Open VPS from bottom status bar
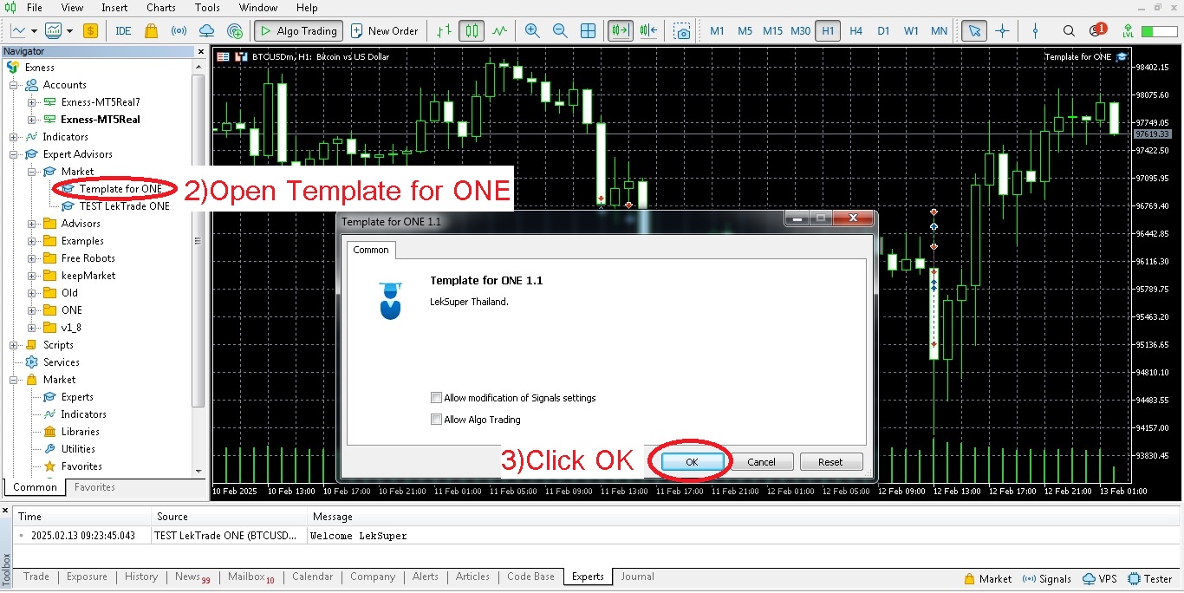1184x593 pixels. [x=1098, y=578]
